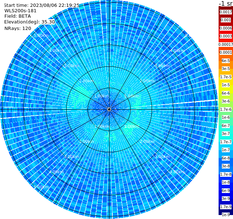Click the Field: BETA label
Viewport: 233px width, 219px height.
pos(18,16)
